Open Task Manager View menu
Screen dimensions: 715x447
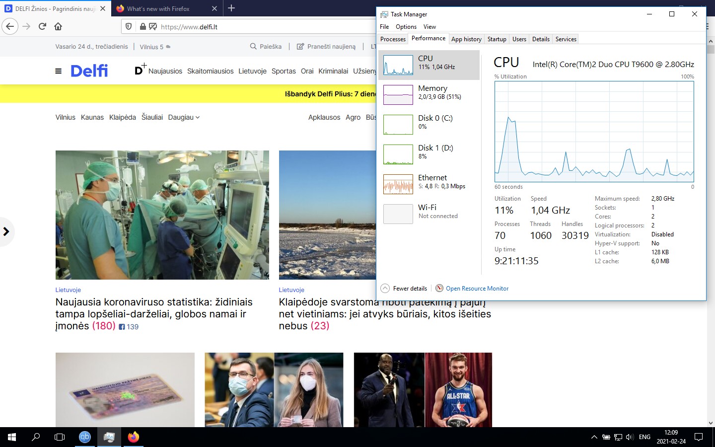(x=429, y=27)
